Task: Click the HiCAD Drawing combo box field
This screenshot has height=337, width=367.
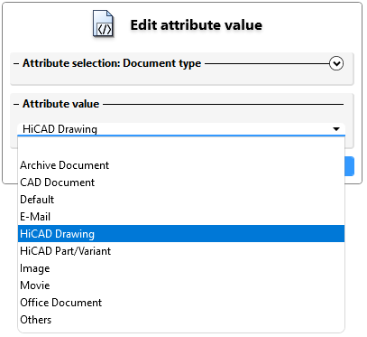Action: (x=181, y=129)
